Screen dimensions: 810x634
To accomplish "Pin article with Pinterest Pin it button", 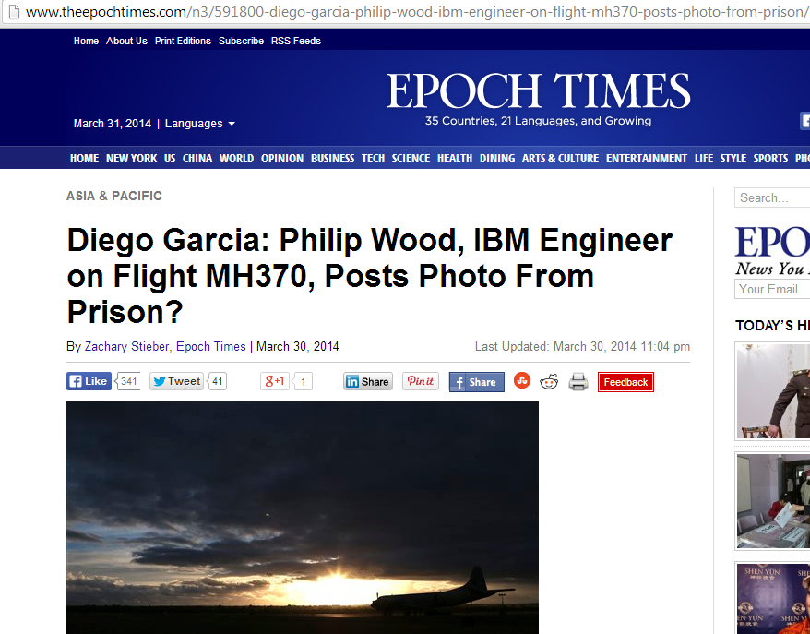I will 421,381.
